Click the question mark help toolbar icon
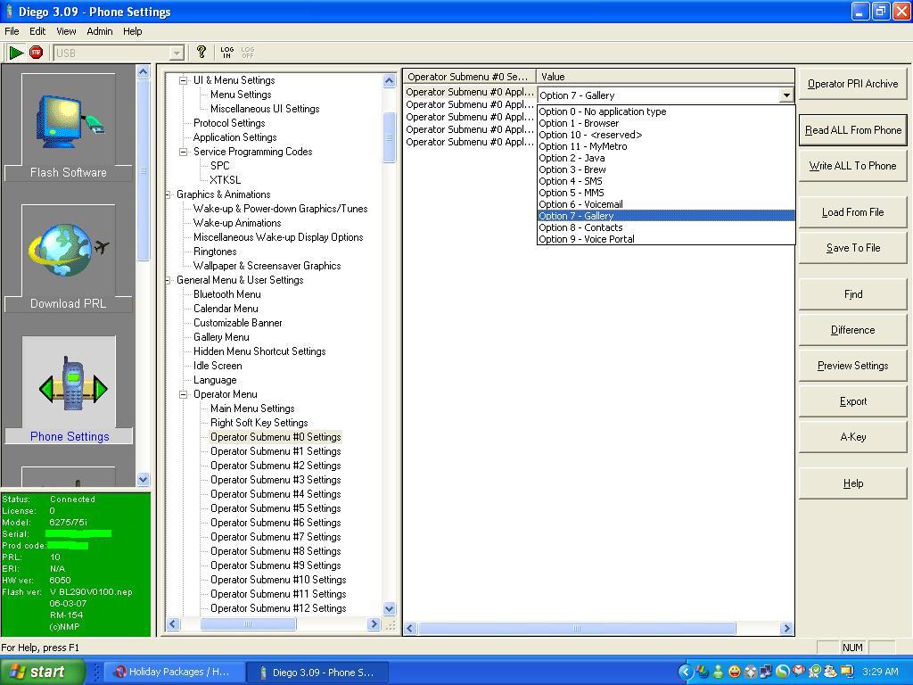The image size is (913, 685). click(202, 53)
